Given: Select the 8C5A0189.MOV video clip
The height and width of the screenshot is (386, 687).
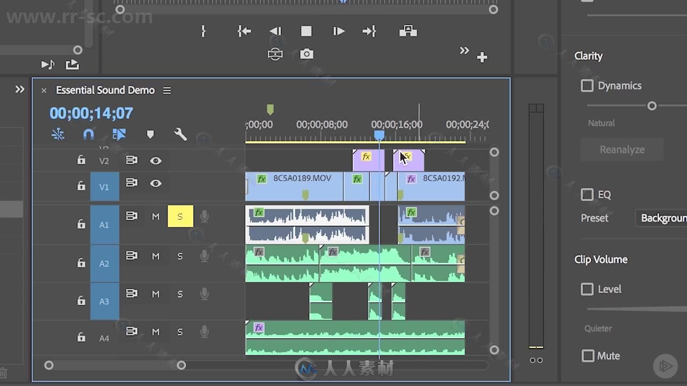Looking at the screenshot, I should [x=294, y=187].
